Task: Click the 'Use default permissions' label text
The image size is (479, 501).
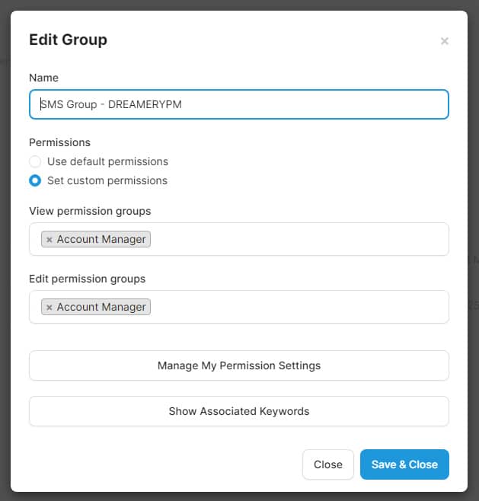Action: tap(107, 161)
